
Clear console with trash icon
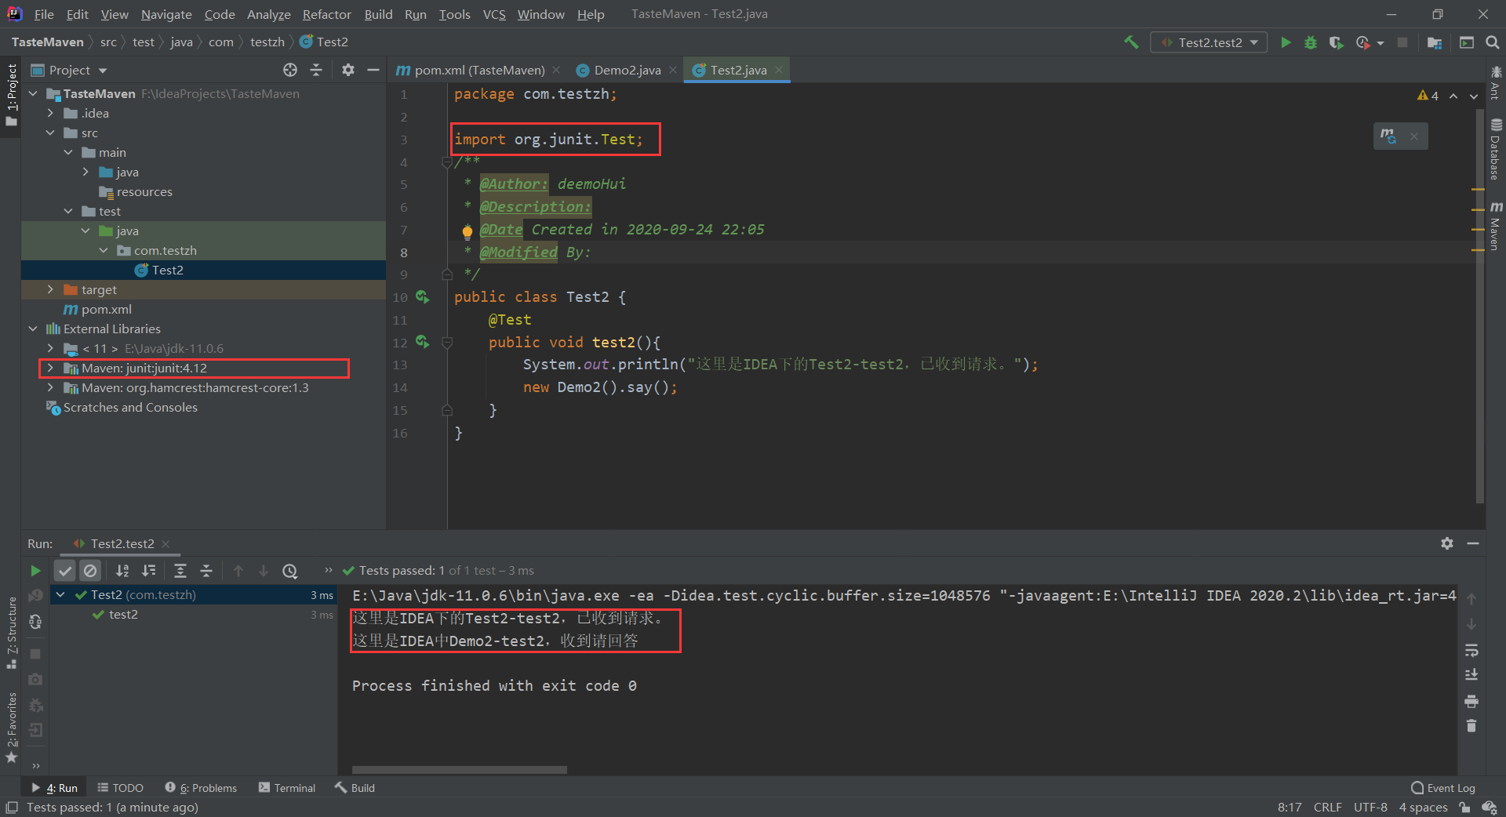[x=1471, y=726]
